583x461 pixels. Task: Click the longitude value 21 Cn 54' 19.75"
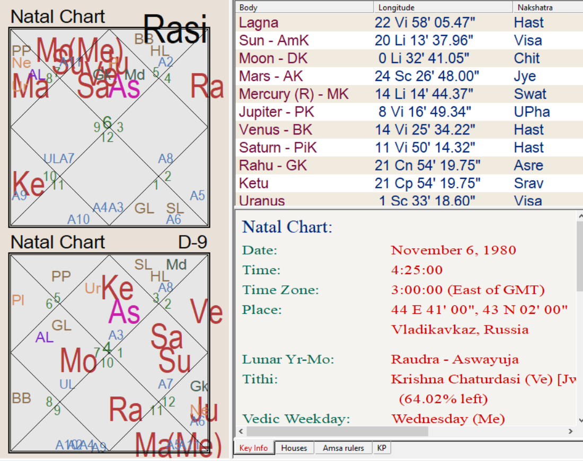427,165
